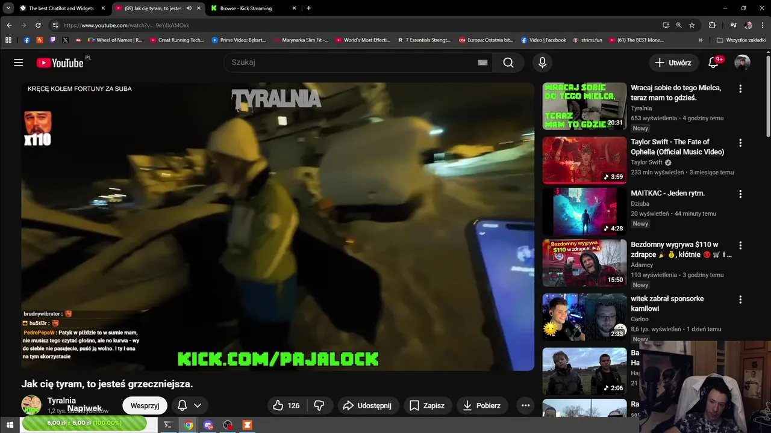The height and width of the screenshot is (433, 771).
Task: Click the Udostępnij share button
Action: pyautogui.click(x=367, y=405)
